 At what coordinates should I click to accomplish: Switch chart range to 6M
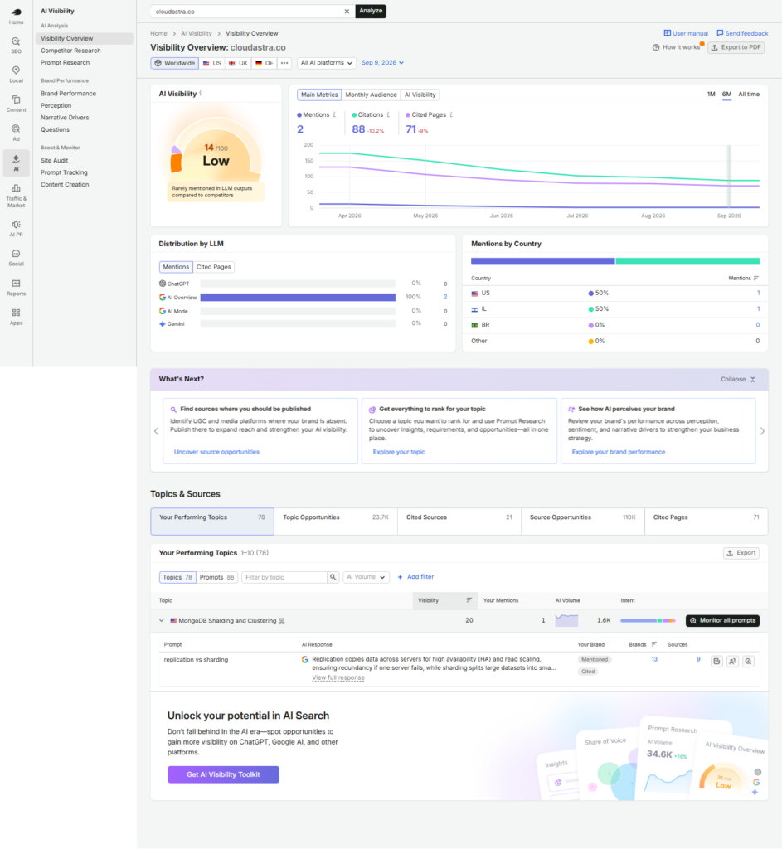pos(726,95)
